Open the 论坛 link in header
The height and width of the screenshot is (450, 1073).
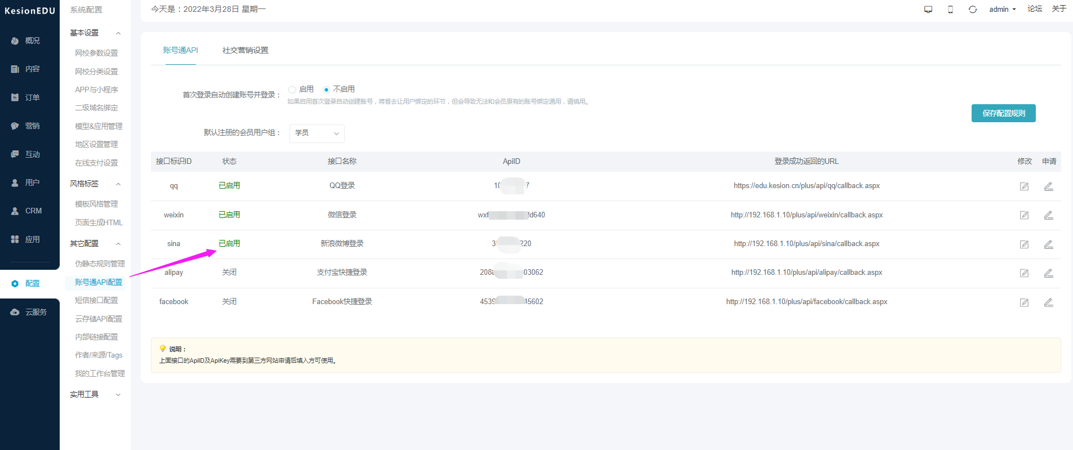1035,9
